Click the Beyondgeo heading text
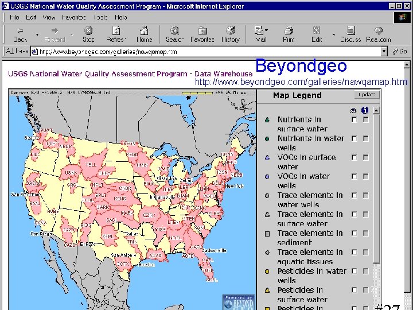The width and height of the screenshot is (413, 310). click(301, 66)
